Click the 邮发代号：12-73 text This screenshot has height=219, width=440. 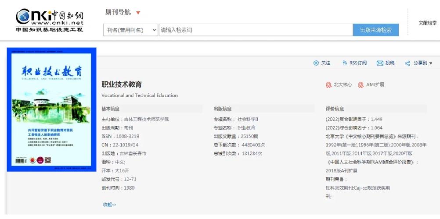[119, 179]
